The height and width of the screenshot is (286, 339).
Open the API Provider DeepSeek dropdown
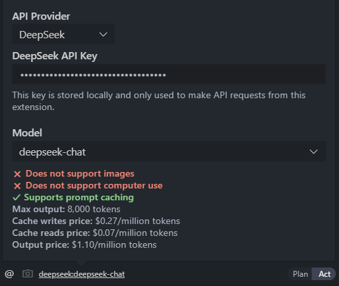click(x=63, y=34)
